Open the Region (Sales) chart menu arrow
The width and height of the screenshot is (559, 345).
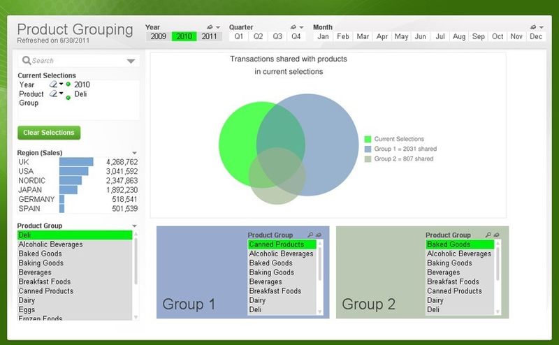(x=134, y=153)
